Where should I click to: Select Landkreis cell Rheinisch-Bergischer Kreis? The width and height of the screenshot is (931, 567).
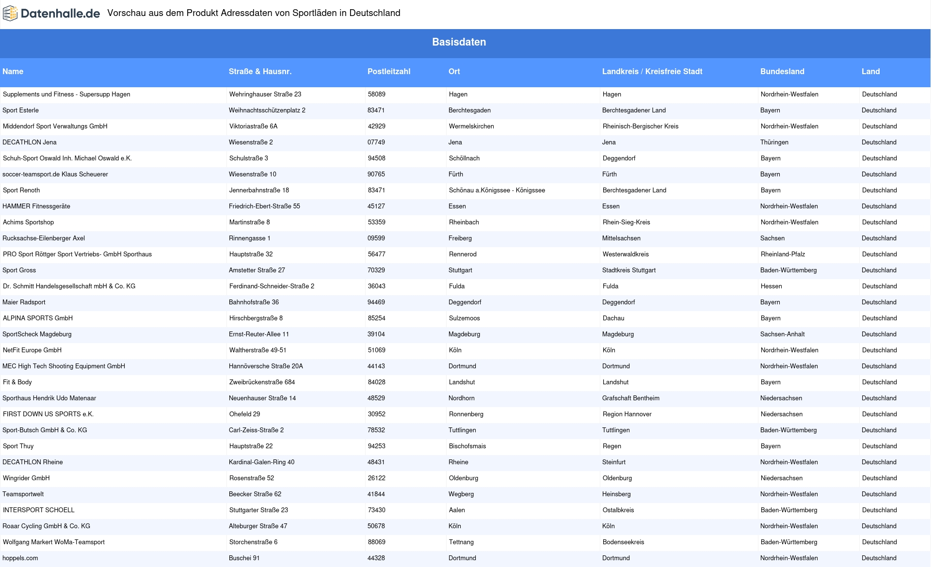pyautogui.click(x=641, y=126)
